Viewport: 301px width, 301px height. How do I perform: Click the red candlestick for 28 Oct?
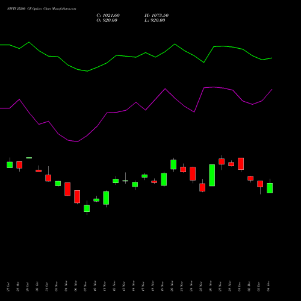[19, 165]
